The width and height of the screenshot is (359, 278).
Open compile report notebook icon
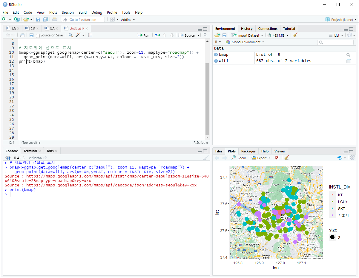(x=90, y=35)
